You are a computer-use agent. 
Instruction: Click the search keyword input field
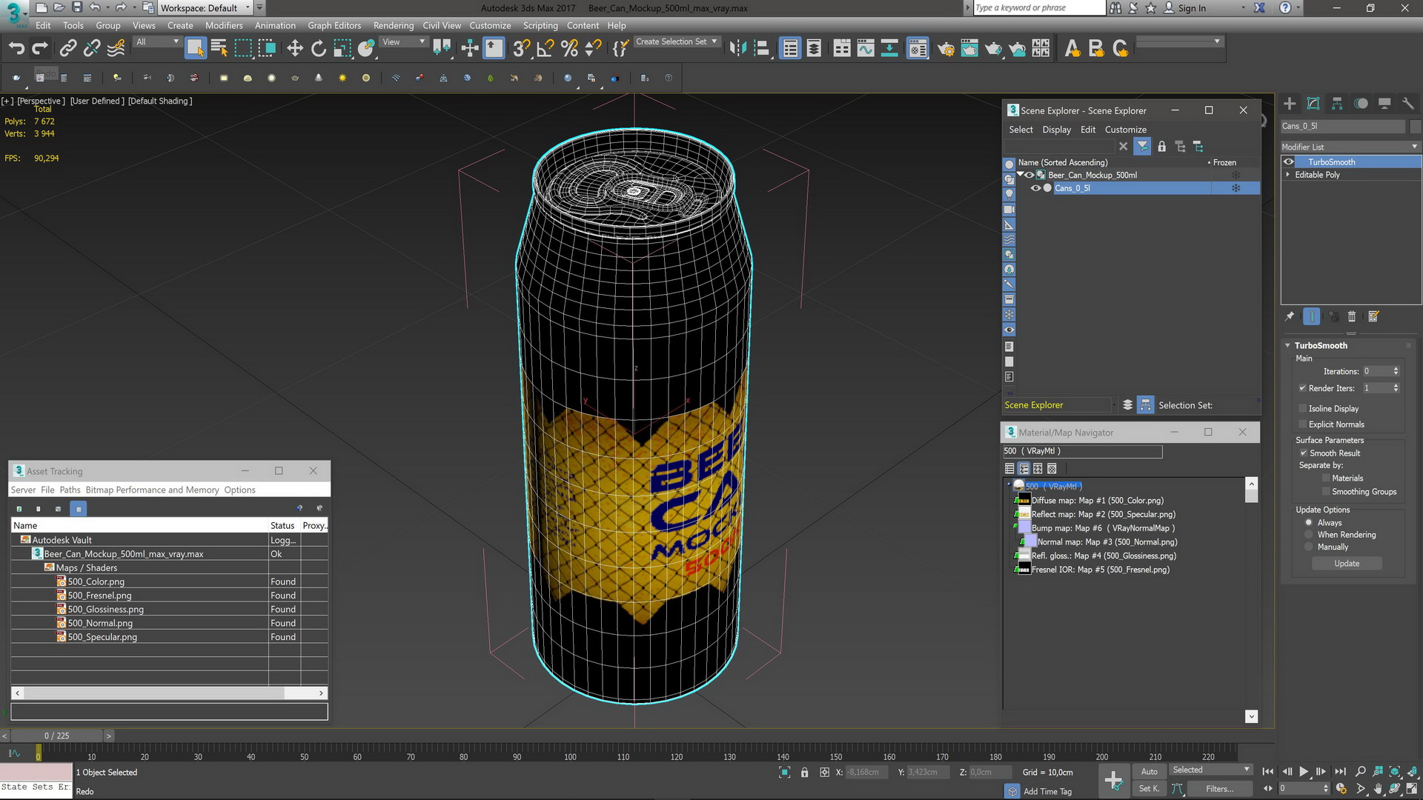point(1039,8)
